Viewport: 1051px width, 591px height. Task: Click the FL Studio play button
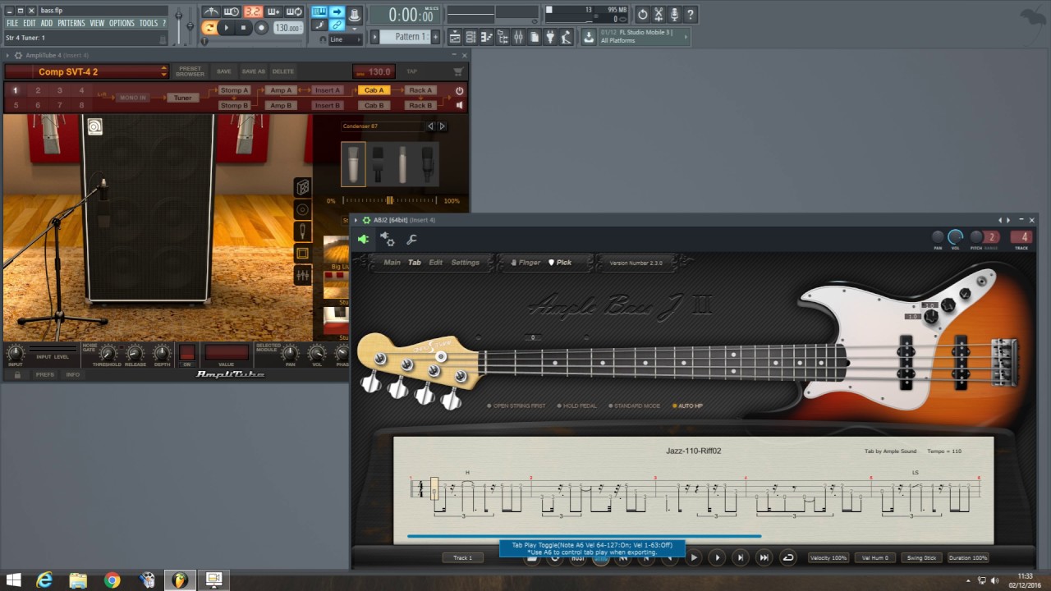227,28
